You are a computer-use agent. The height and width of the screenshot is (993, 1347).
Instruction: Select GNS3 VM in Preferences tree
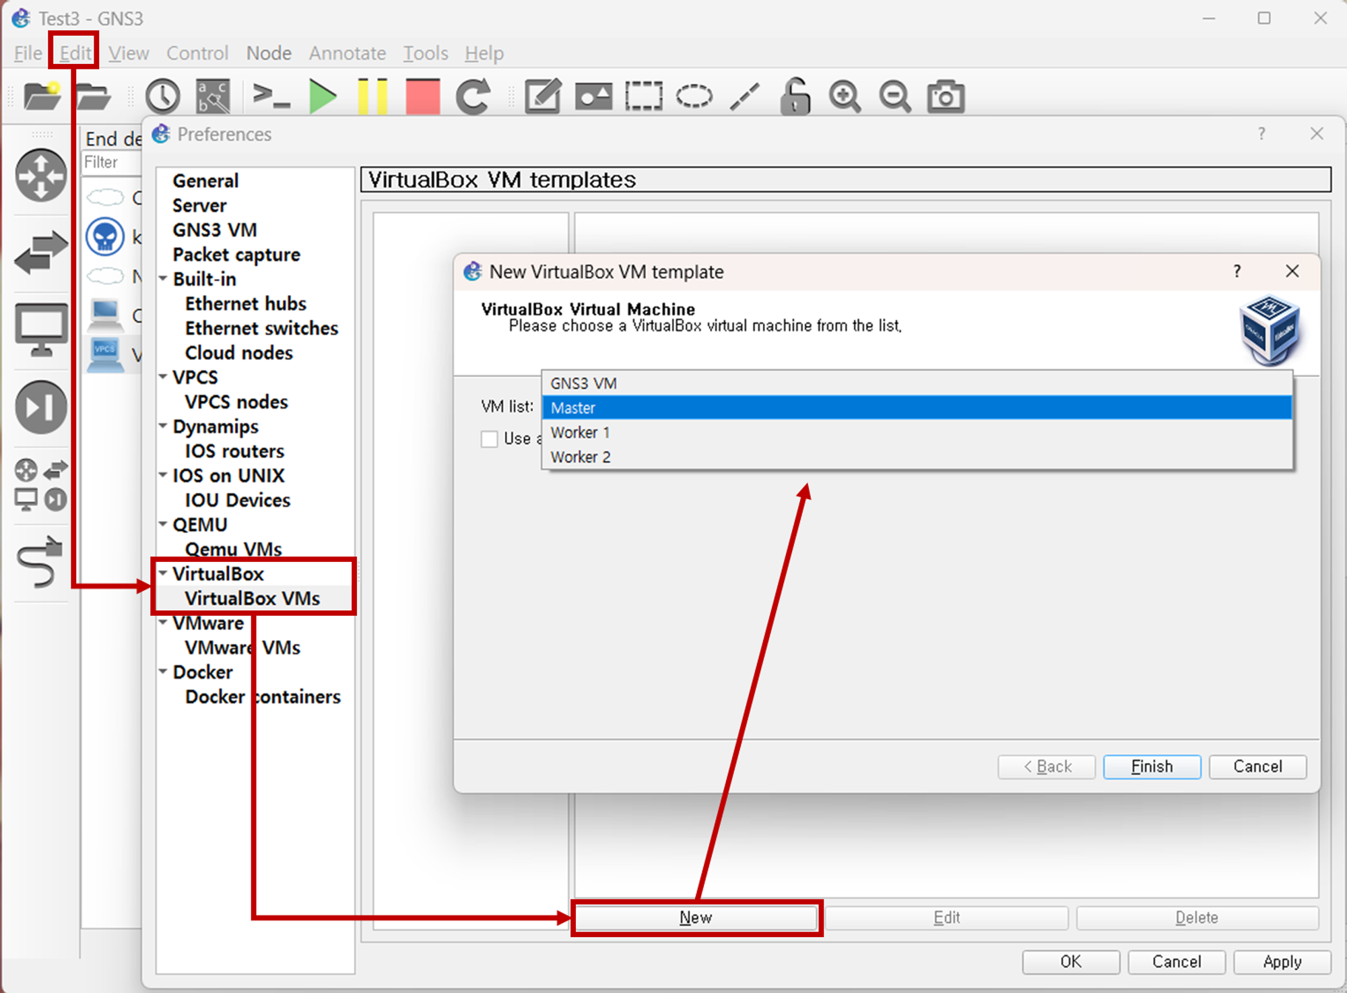coord(215,230)
